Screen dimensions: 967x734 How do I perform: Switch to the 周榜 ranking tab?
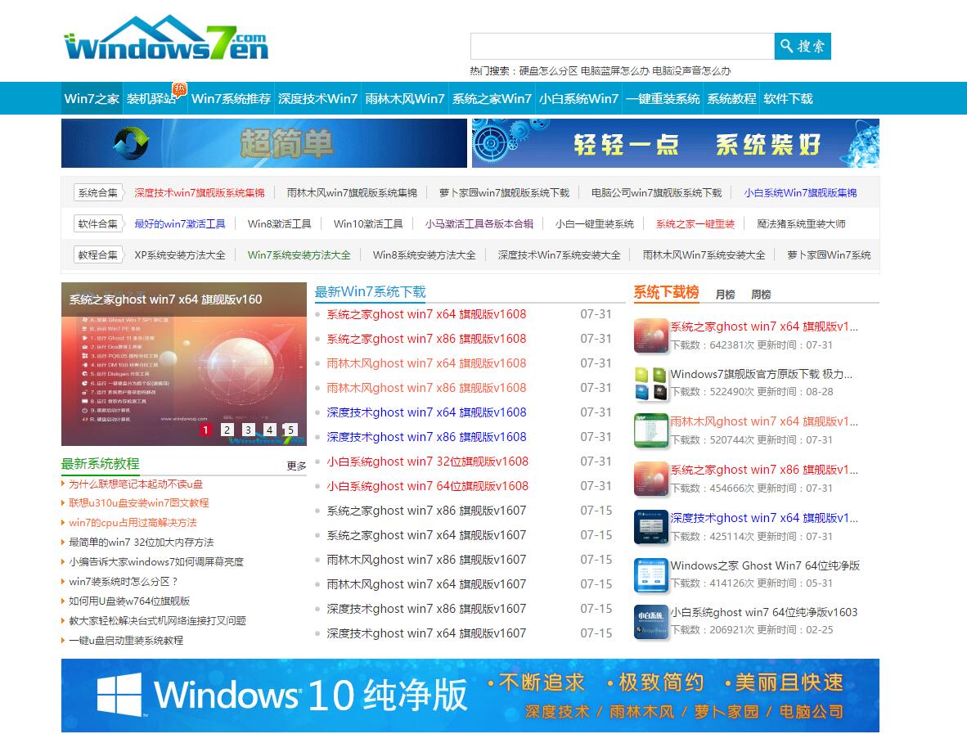click(761, 295)
